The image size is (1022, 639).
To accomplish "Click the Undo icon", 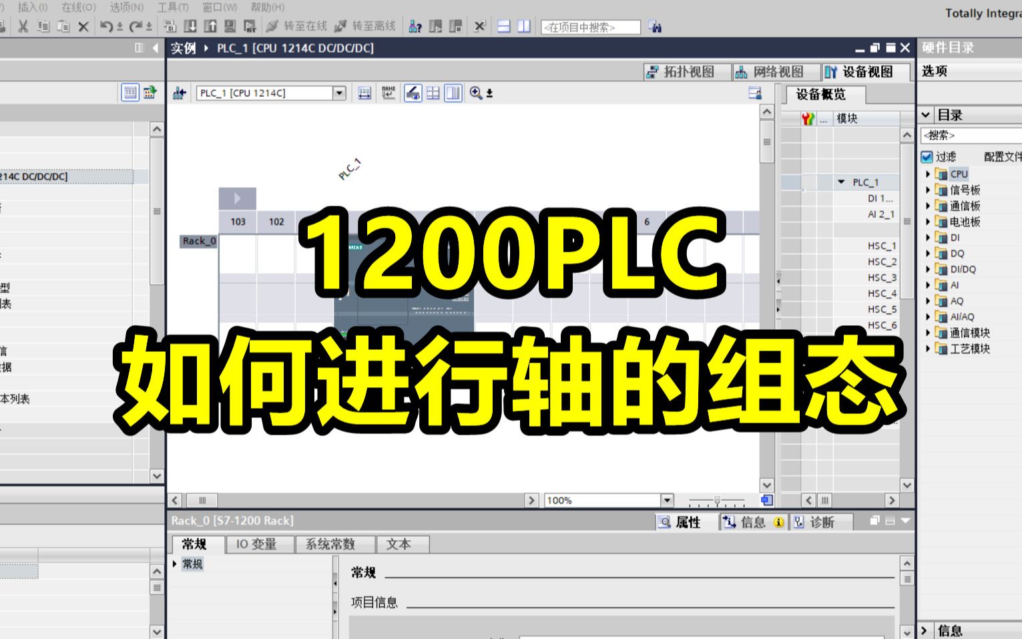I will click(x=105, y=27).
